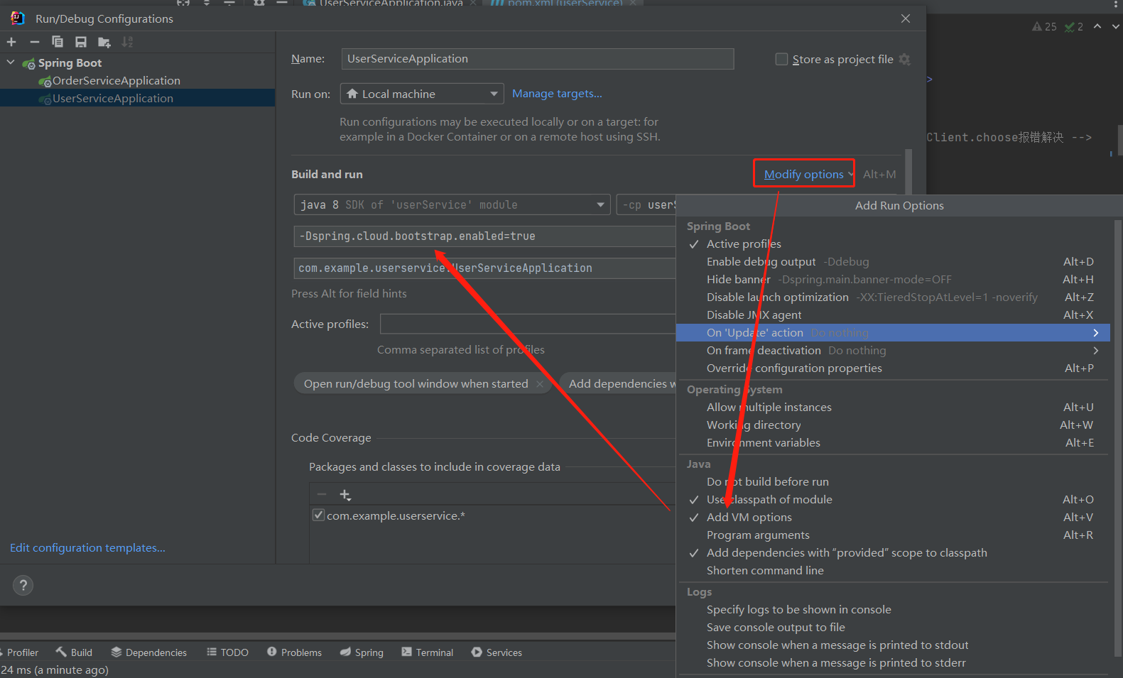Image resolution: width=1123 pixels, height=678 pixels.
Task: Select Save console output to file
Action: [892, 628]
